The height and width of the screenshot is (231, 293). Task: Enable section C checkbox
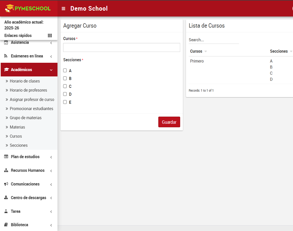[65, 86]
